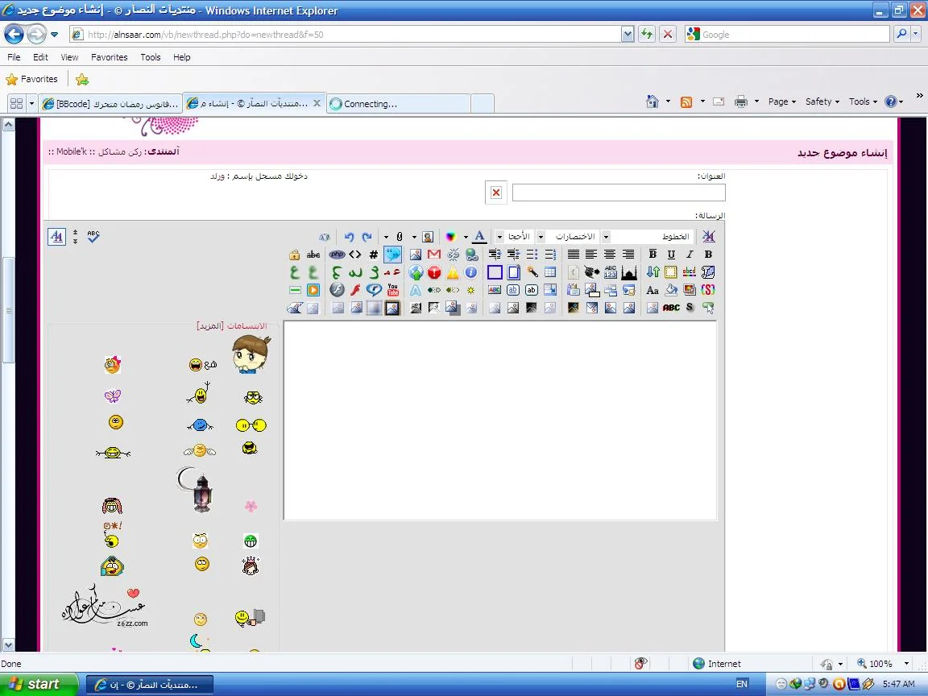Click the undo arrow in editor toolbar
Image resolution: width=928 pixels, height=696 pixels.
point(349,237)
